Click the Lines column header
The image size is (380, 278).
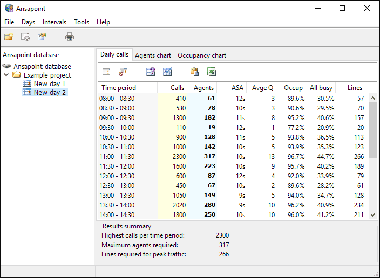[350, 88]
